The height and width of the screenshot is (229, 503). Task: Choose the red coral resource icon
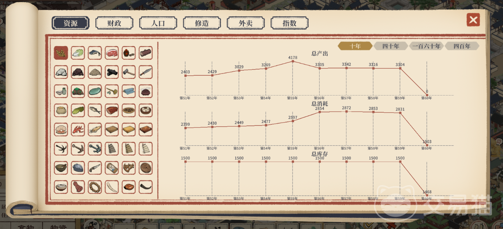pos(78,129)
